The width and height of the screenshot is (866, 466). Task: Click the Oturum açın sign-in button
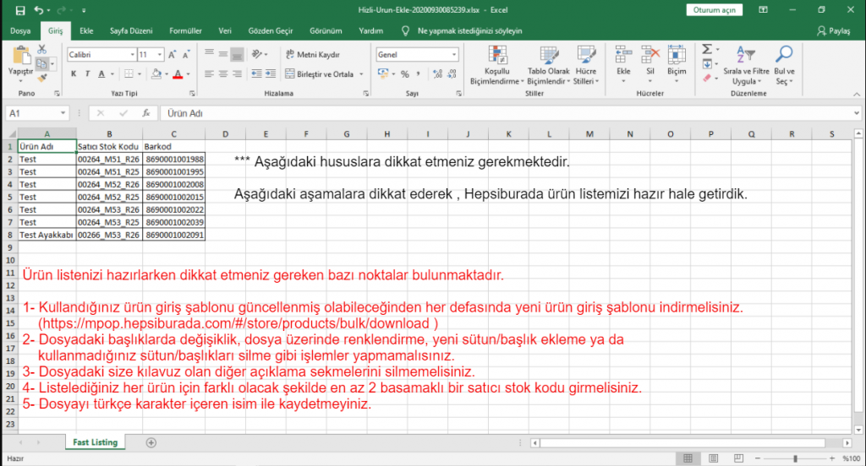pyautogui.click(x=715, y=10)
